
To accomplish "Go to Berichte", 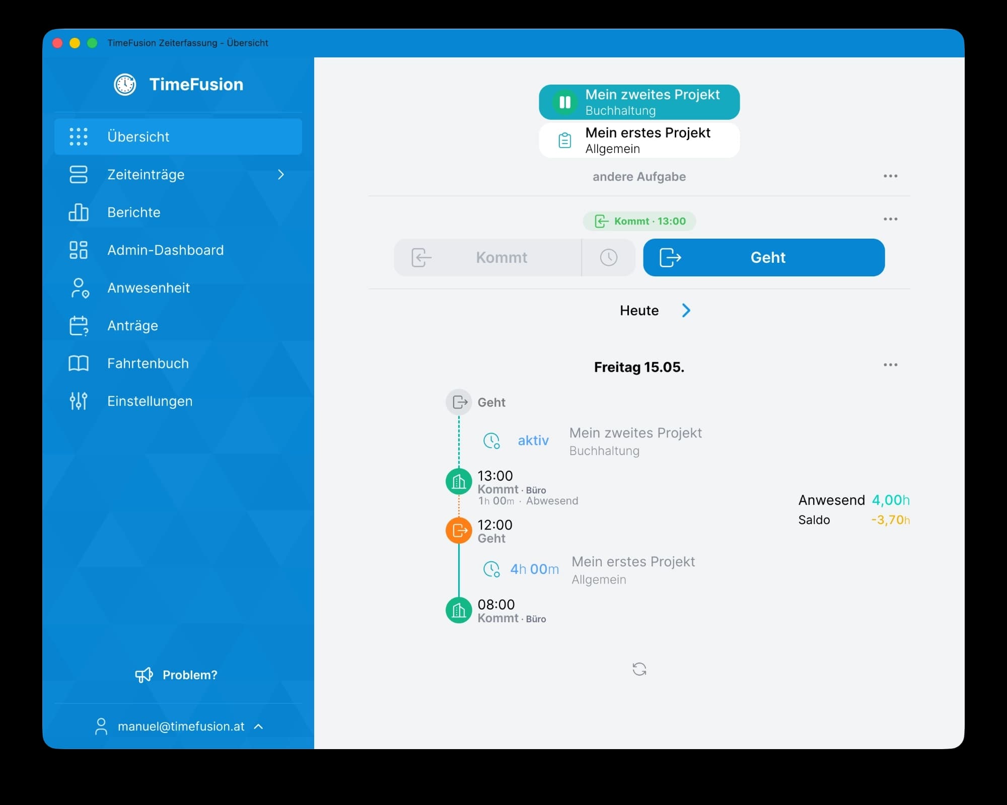I will [178, 212].
